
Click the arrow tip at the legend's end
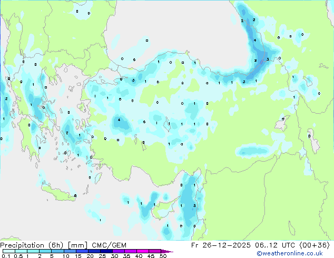coord(167,251)
